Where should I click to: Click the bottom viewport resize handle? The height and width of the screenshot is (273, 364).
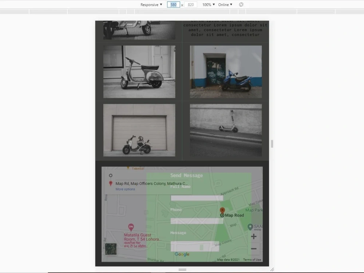click(x=182, y=269)
